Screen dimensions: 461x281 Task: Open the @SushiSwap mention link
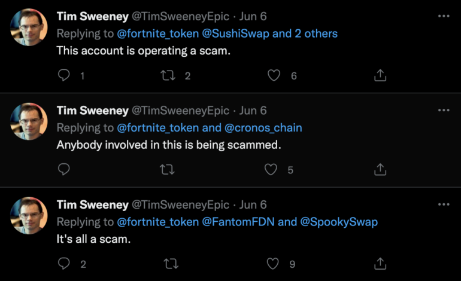point(235,33)
